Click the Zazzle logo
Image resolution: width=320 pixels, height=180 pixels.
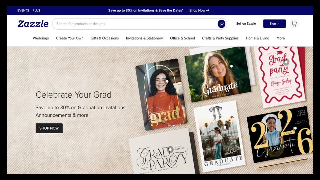coord(33,24)
